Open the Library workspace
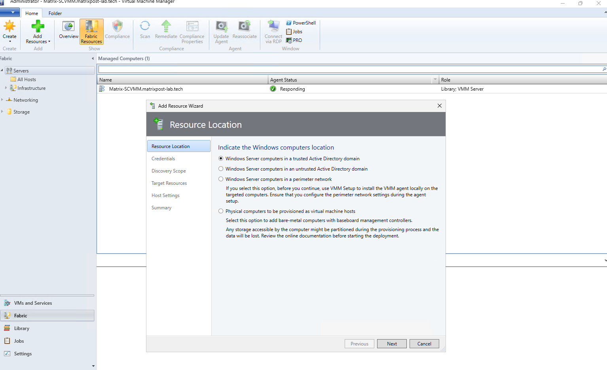 pos(47,328)
